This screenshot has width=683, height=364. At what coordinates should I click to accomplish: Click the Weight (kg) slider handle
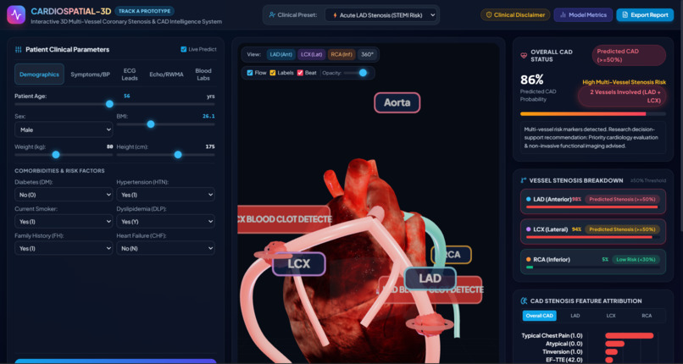(56, 154)
